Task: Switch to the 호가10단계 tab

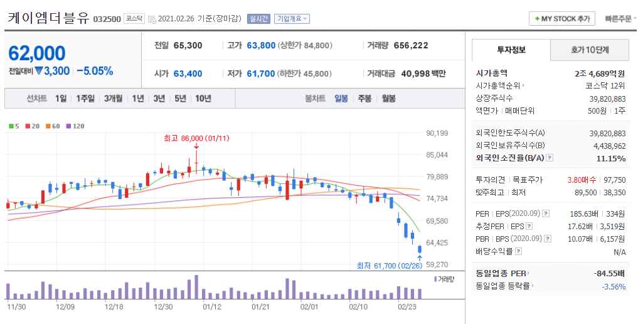Action: 590,50
